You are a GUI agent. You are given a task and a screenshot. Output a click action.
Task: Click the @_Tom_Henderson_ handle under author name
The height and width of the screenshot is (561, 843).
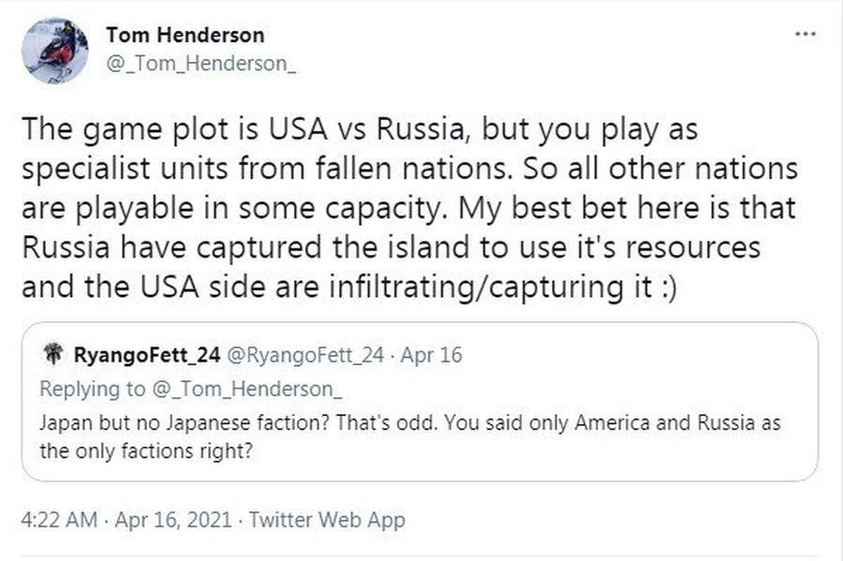click(187, 65)
